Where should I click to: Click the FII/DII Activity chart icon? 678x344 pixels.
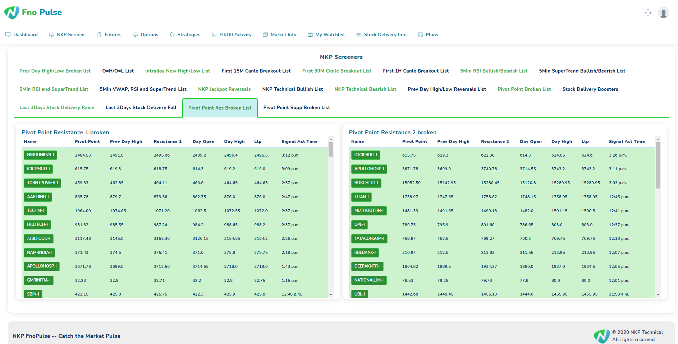[214, 35]
